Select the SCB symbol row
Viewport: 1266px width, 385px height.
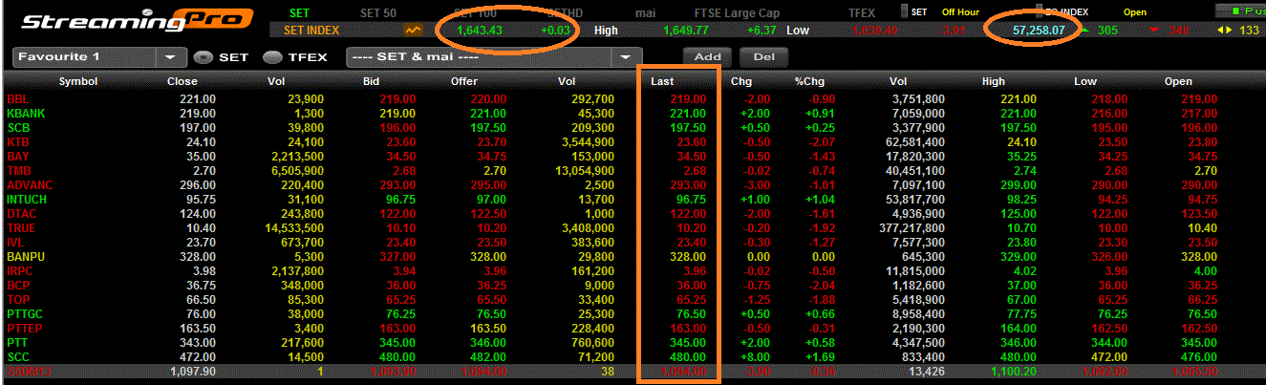633,127
